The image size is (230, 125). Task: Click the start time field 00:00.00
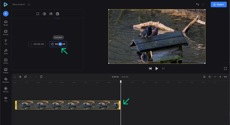pyautogui.click(x=37, y=44)
